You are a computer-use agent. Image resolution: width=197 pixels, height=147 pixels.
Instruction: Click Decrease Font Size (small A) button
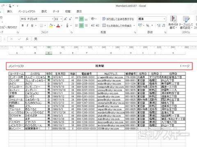70,19
